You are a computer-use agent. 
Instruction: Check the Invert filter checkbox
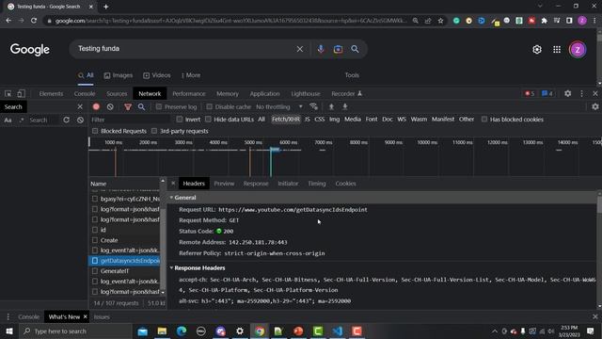(x=180, y=120)
